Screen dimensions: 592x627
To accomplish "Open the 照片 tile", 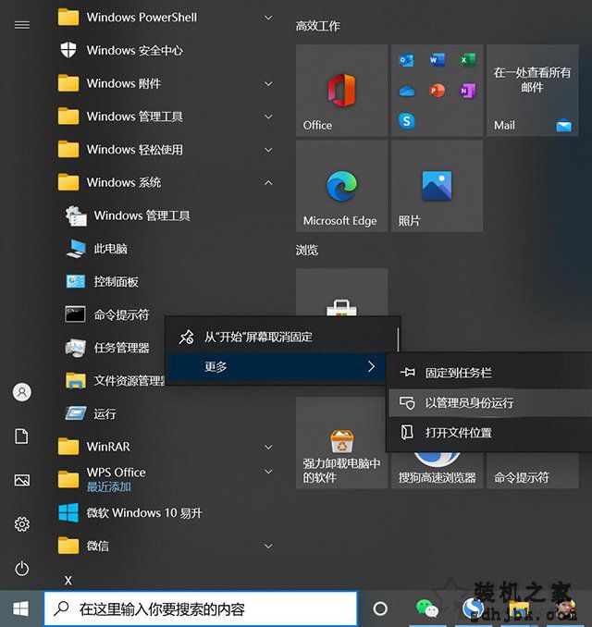I will 437,186.
